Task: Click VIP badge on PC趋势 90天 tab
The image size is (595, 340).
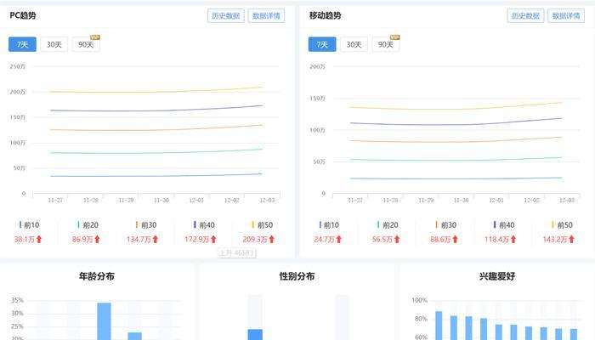Action: tap(95, 37)
